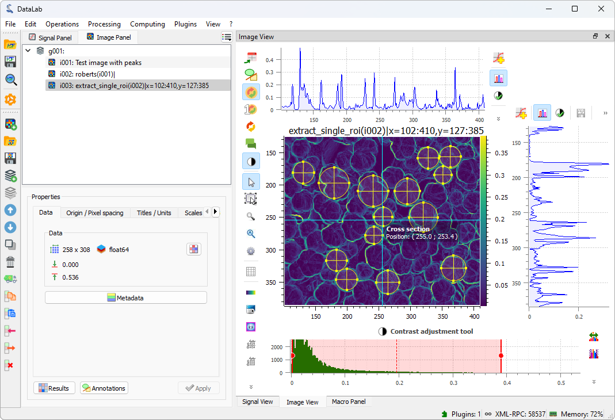
Task: Toggle the selection arrow pointer tool
Action: pyautogui.click(x=251, y=182)
